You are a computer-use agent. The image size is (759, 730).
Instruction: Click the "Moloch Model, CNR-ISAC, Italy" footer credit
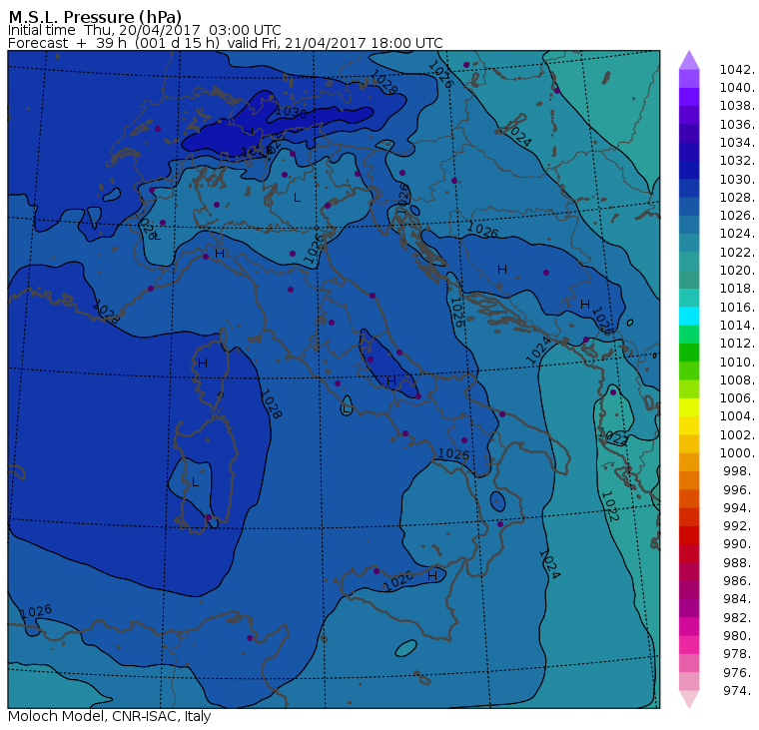[x=110, y=716]
